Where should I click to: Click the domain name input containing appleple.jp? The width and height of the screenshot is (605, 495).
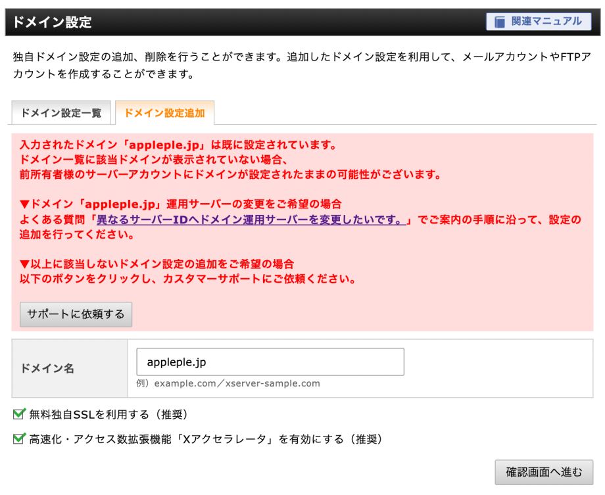[x=270, y=362]
